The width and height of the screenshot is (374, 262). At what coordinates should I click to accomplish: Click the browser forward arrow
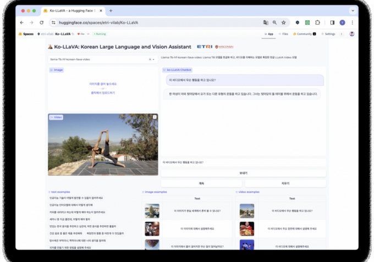pyautogui.click(x=31, y=23)
